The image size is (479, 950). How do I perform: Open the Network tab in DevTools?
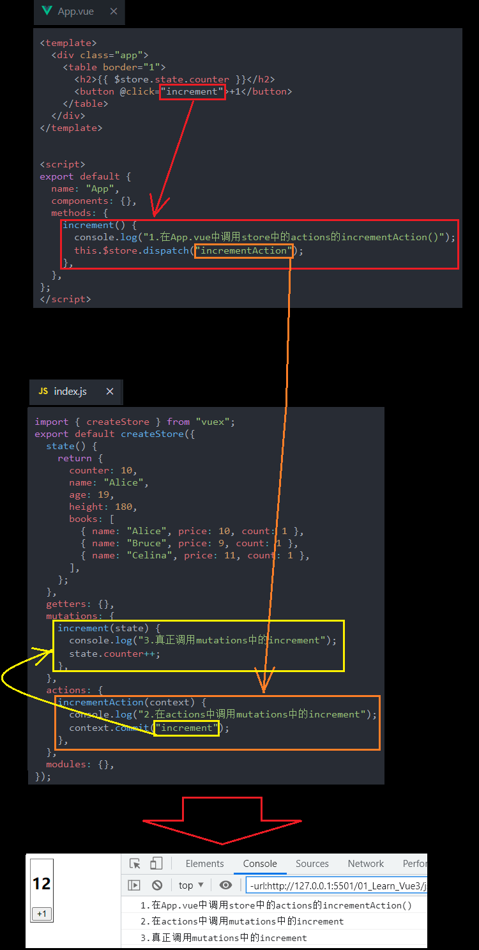click(366, 864)
